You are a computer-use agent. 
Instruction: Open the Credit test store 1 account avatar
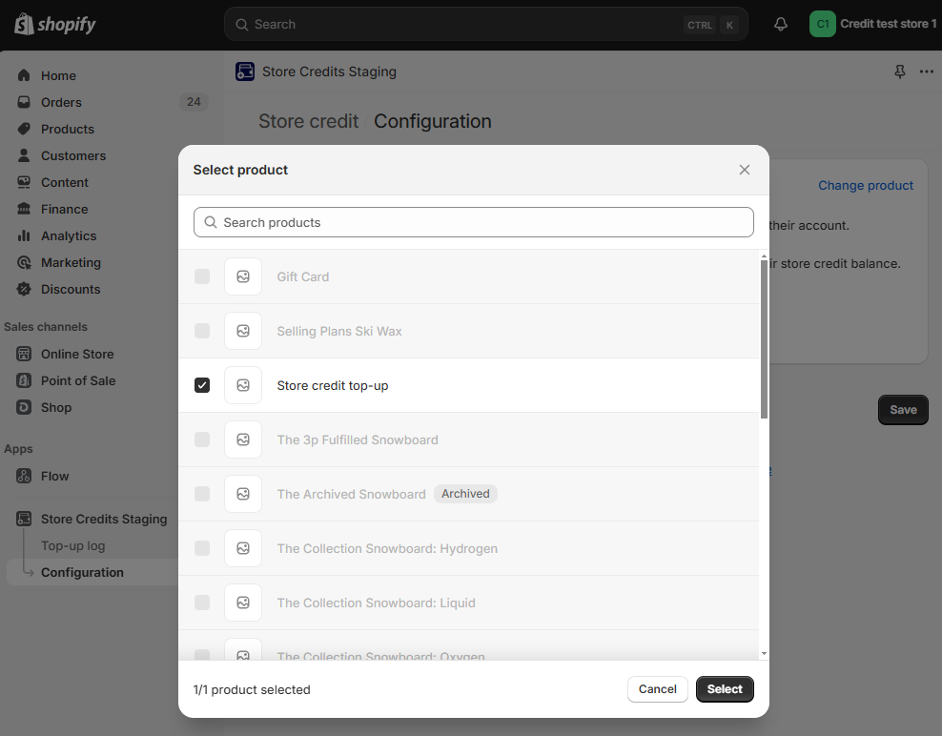(x=823, y=24)
